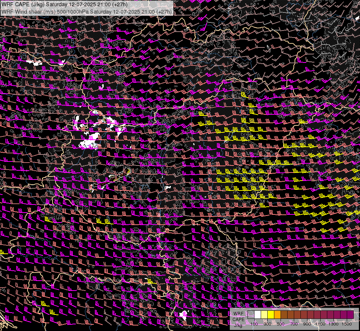
Task: Click the legend value 1100
Action: 320,324
